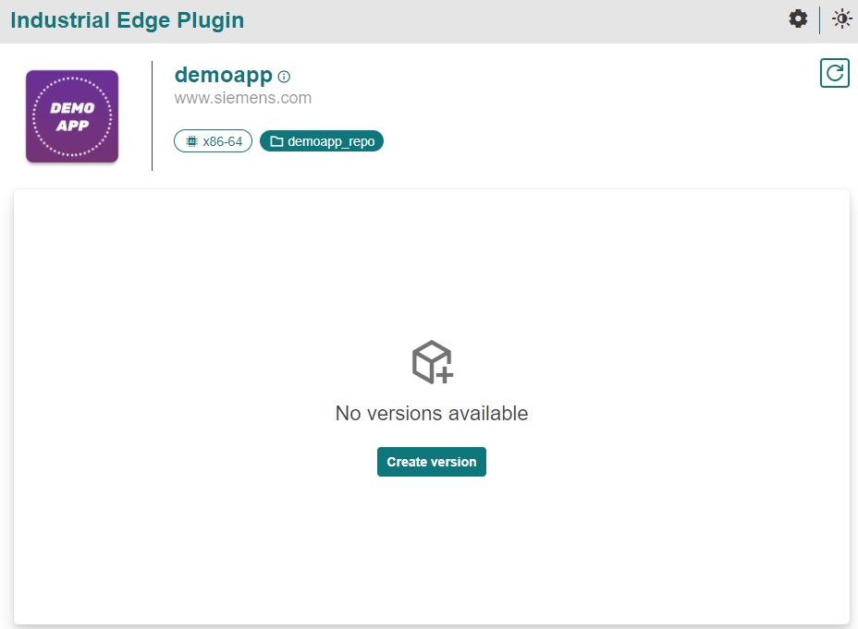This screenshot has width=858, height=629.
Task: Click the vertical divider beside app logo
Action: tap(152, 115)
